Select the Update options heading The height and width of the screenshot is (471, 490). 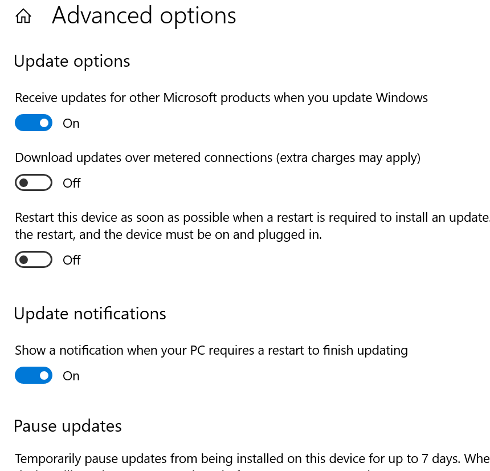(x=72, y=61)
